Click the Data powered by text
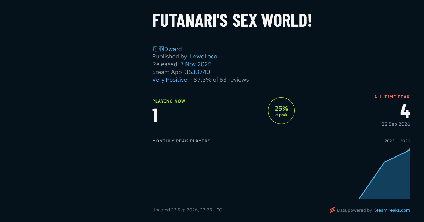The image size is (424, 222). click(x=354, y=210)
